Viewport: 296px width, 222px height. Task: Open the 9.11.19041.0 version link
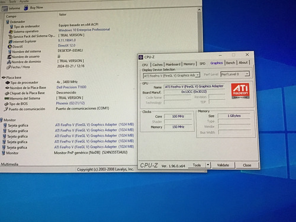(67, 40)
